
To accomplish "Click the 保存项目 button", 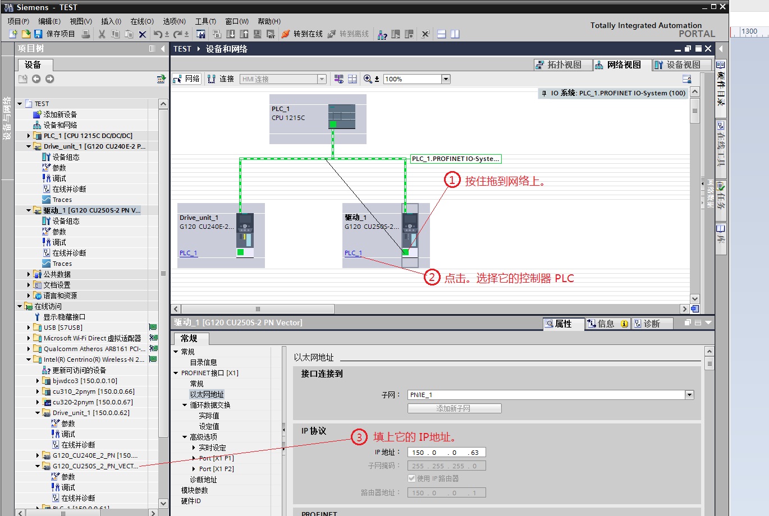I will pyautogui.click(x=54, y=34).
